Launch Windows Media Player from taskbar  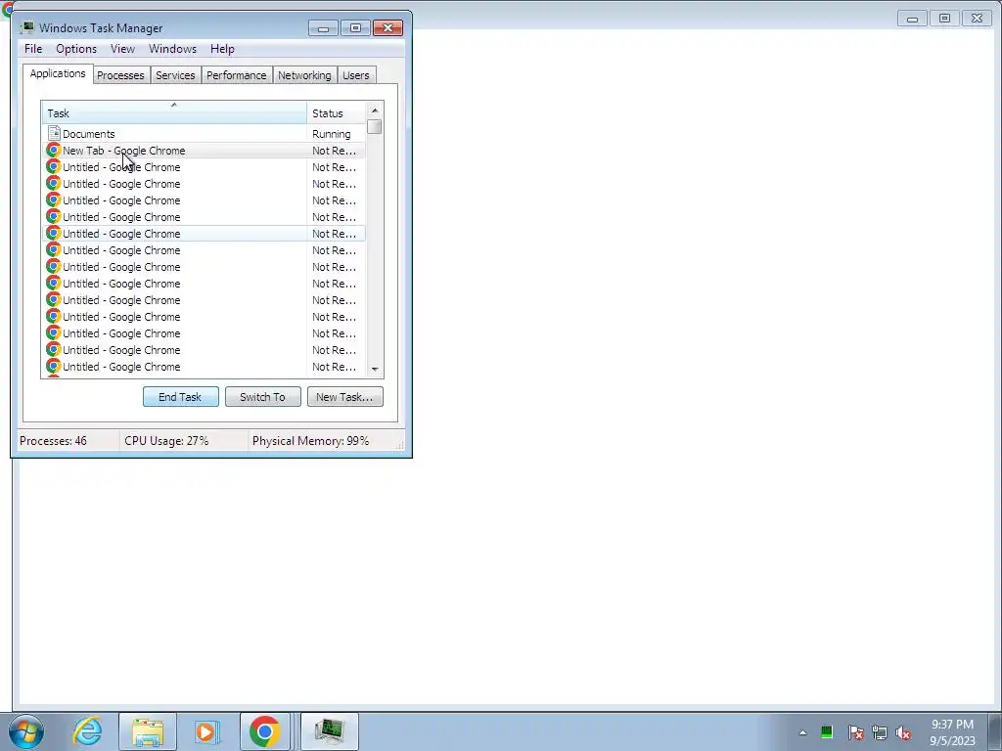pos(206,731)
